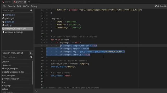Click the Filter methods search icon
Screen dimensions: 167x93
click(31, 57)
